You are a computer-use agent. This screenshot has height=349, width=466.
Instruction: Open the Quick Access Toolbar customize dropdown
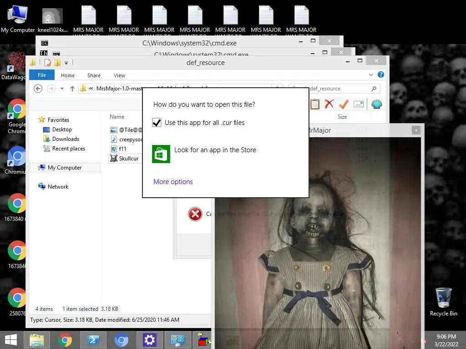click(66, 63)
